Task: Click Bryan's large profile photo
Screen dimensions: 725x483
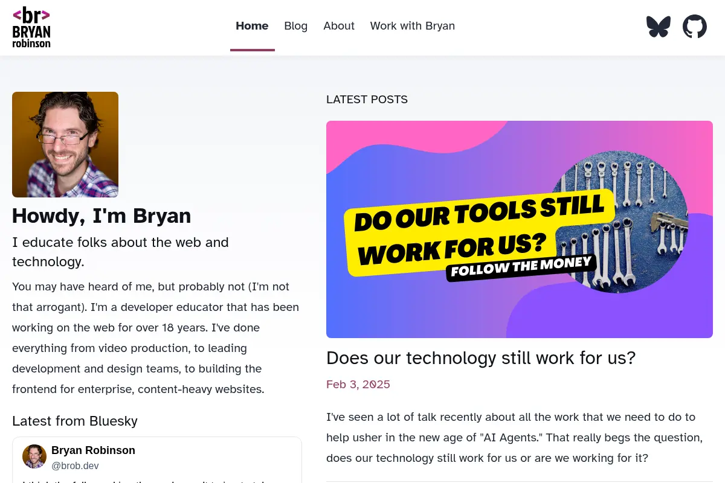Action: (65, 144)
